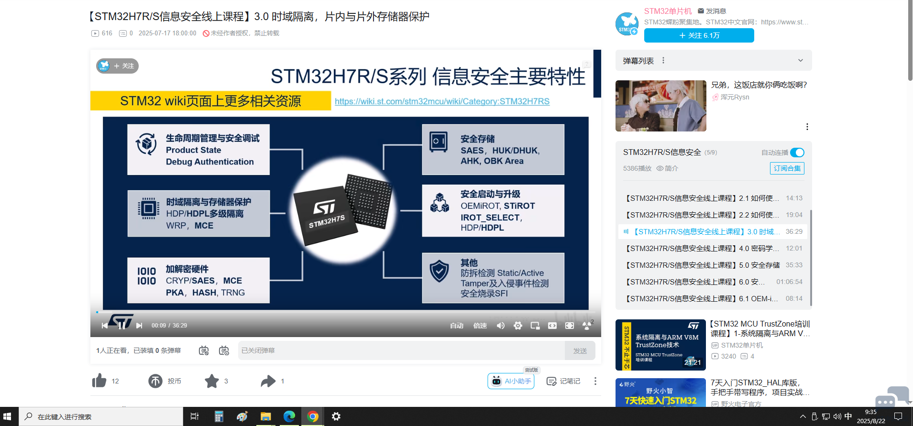Click the 发送 danmaku send button
This screenshot has height=426, width=913.
coord(580,350)
